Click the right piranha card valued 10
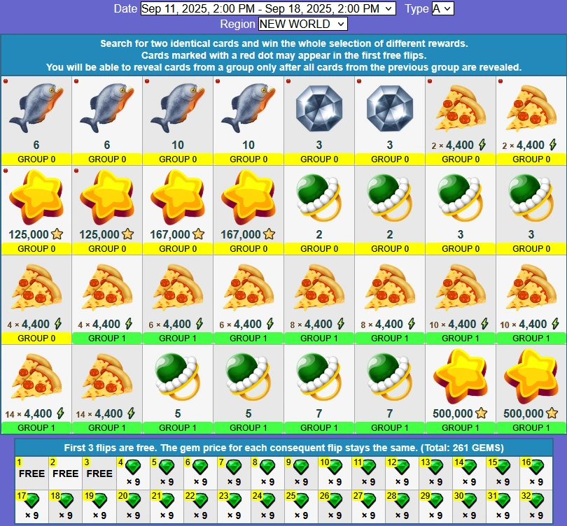This screenshot has height=526, width=567. click(x=248, y=121)
